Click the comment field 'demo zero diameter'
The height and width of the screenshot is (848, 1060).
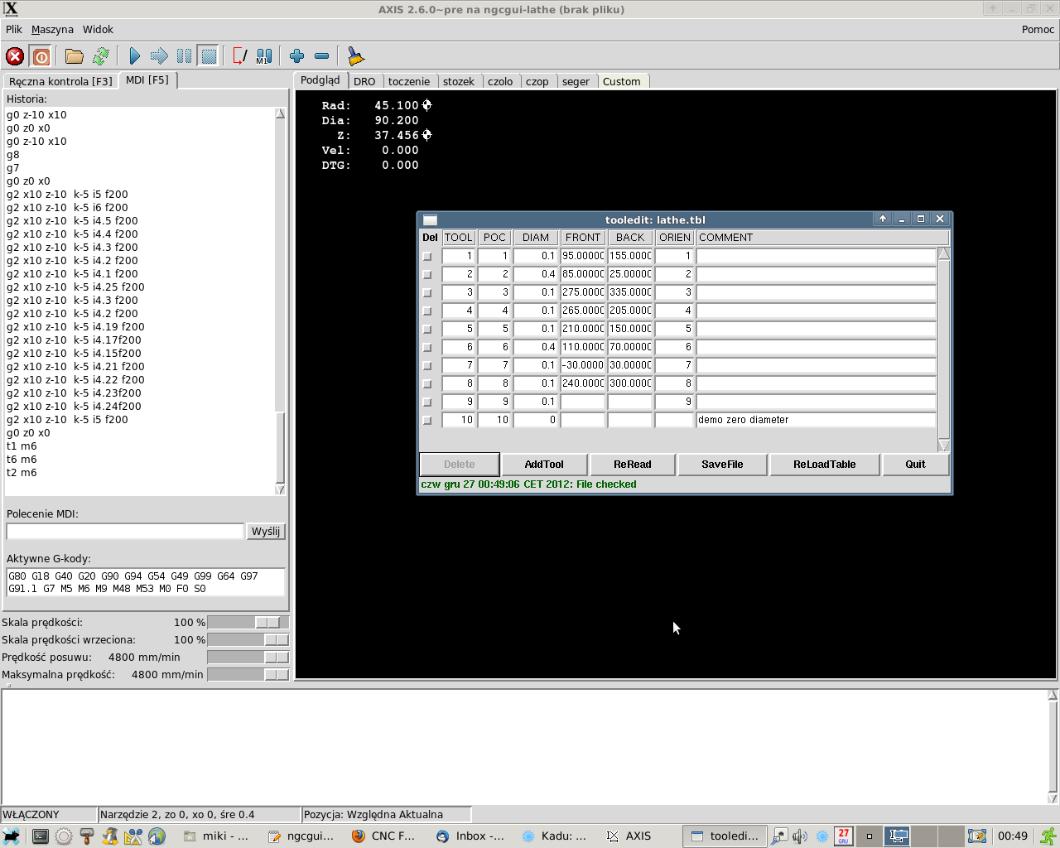(x=816, y=420)
